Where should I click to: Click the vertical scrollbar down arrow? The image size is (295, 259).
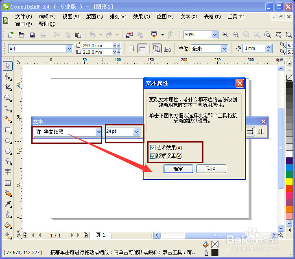tap(281, 228)
